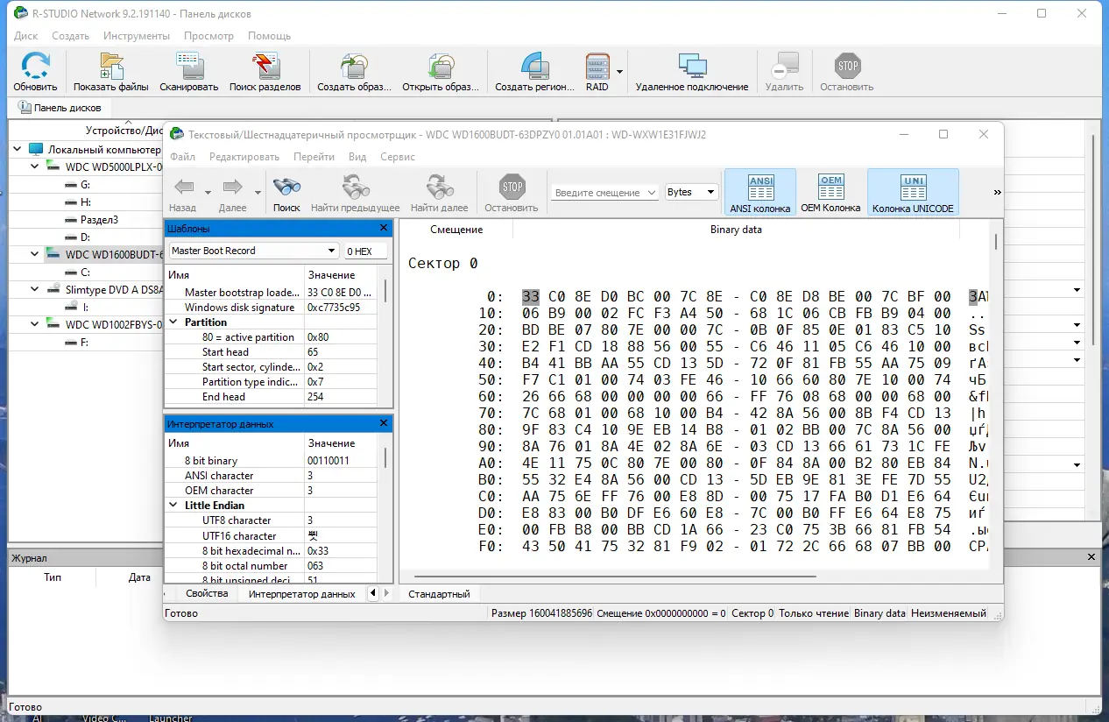Screen dimensions: 1109x722
Task: Open hex viewer Перейти menu
Action: [314, 157]
